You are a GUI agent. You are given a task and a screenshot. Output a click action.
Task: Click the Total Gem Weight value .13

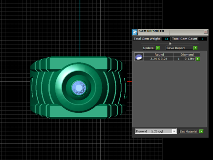[x=166, y=39]
